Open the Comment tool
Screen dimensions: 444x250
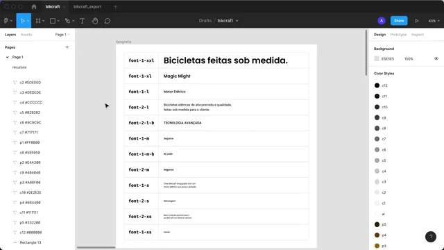click(108, 21)
